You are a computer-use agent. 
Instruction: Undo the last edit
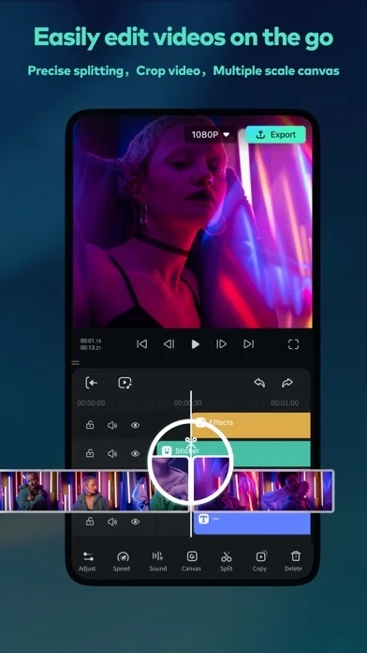point(259,383)
